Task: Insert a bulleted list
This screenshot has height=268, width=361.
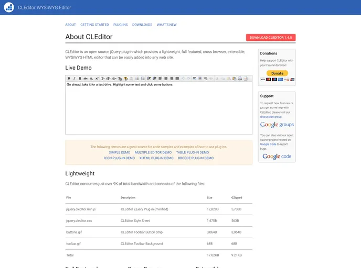Action: 137,79
